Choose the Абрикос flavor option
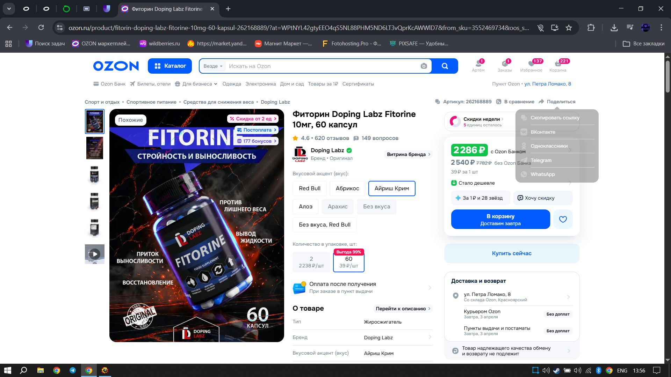Screen dimensions: 671x377 [347, 188]
